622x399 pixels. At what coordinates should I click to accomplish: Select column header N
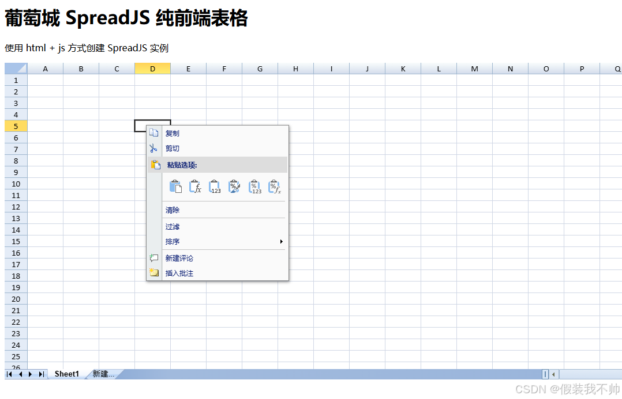(x=510, y=69)
